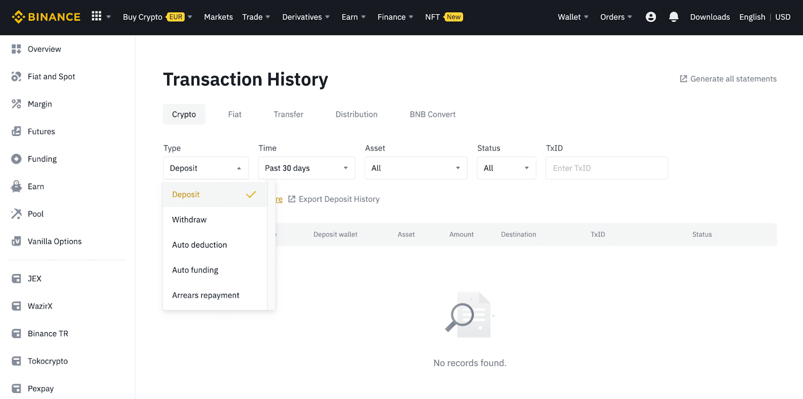The height and width of the screenshot is (399, 803).
Task: Click the Pexpay wallet icon
Action: 17,388
